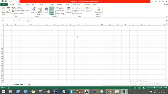Switch to the HOME tab
The image size is (168, 94).
[x=12, y=5]
